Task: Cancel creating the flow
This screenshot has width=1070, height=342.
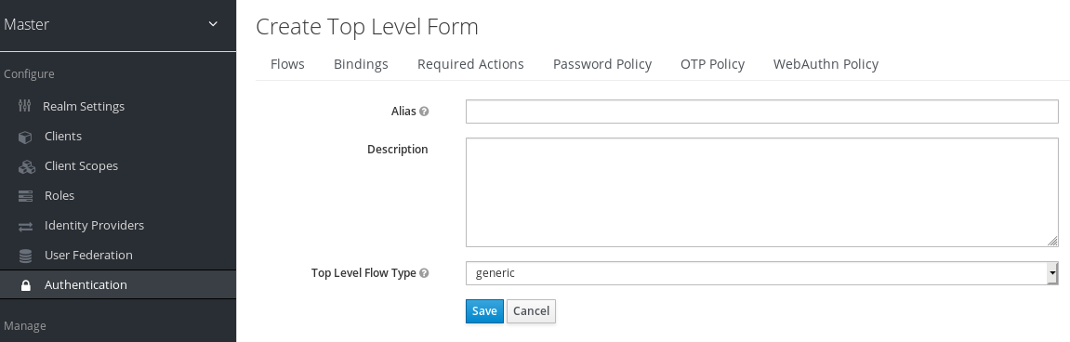Action: coord(531,311)
